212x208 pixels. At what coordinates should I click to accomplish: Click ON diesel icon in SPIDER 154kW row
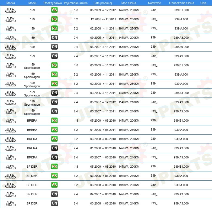click(x=54, y=203)
